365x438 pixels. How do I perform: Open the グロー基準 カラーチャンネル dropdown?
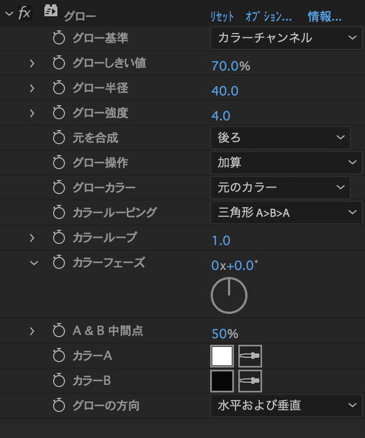(x=286, y=38)
